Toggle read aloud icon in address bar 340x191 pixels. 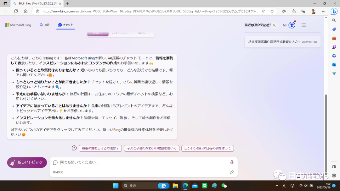click(x=263, y=11)
